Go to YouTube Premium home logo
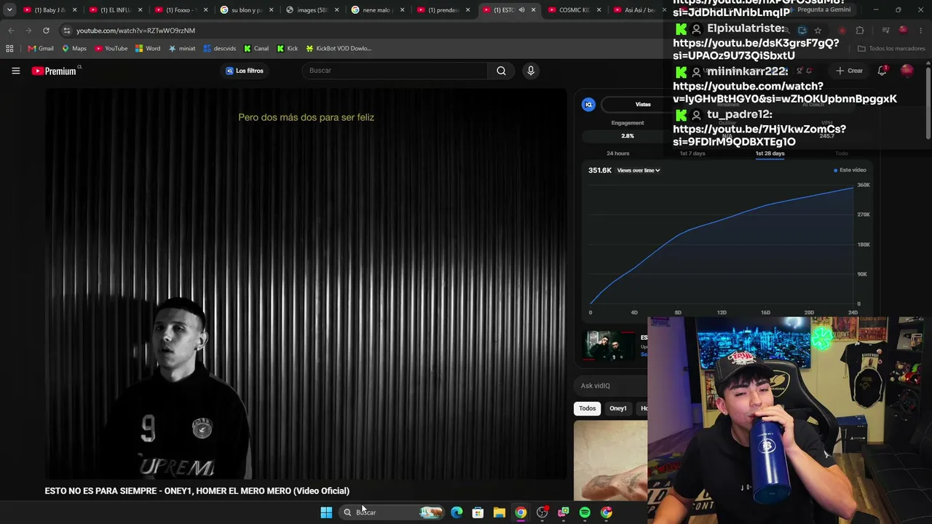This screenshot has width=932, height=524. point(56,71)
